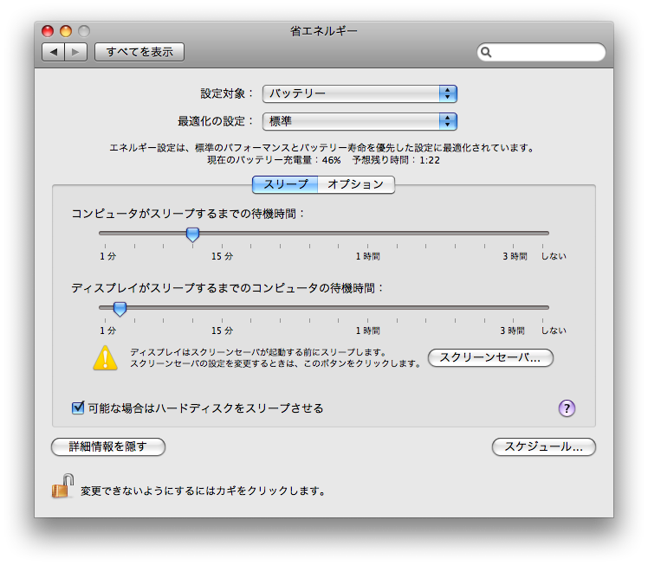Switch to the オプション tab
The width and height of the screenshot is (648, 565).
click(x=356, y=184)
